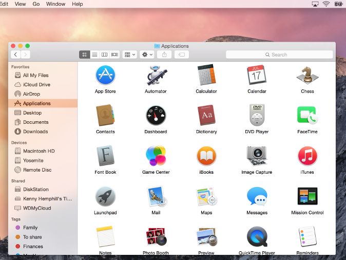Select Applications in the sidebar
The width and height of the screenshot is (346, 260).
coord(43,103)
